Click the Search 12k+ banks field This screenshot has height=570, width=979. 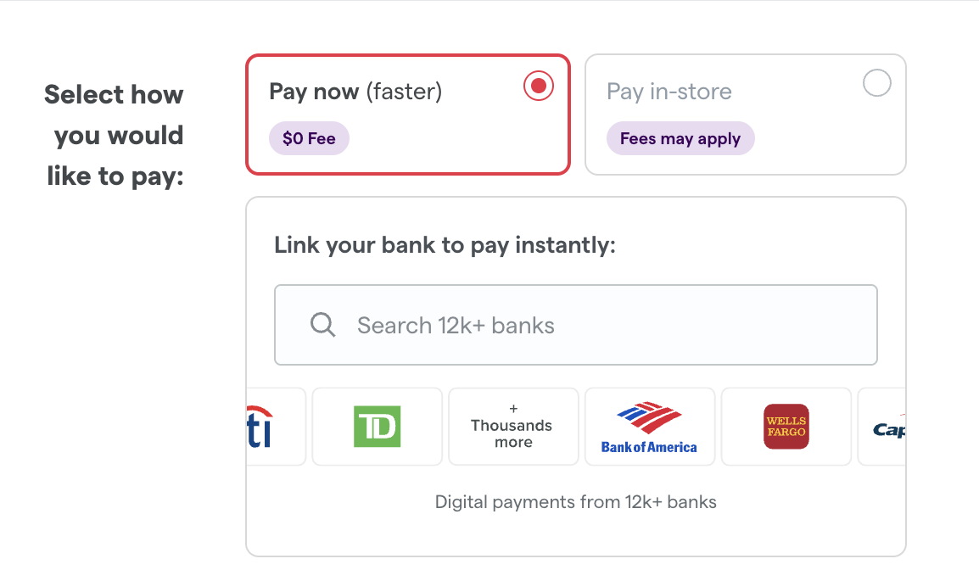click(x=576, y=325)
